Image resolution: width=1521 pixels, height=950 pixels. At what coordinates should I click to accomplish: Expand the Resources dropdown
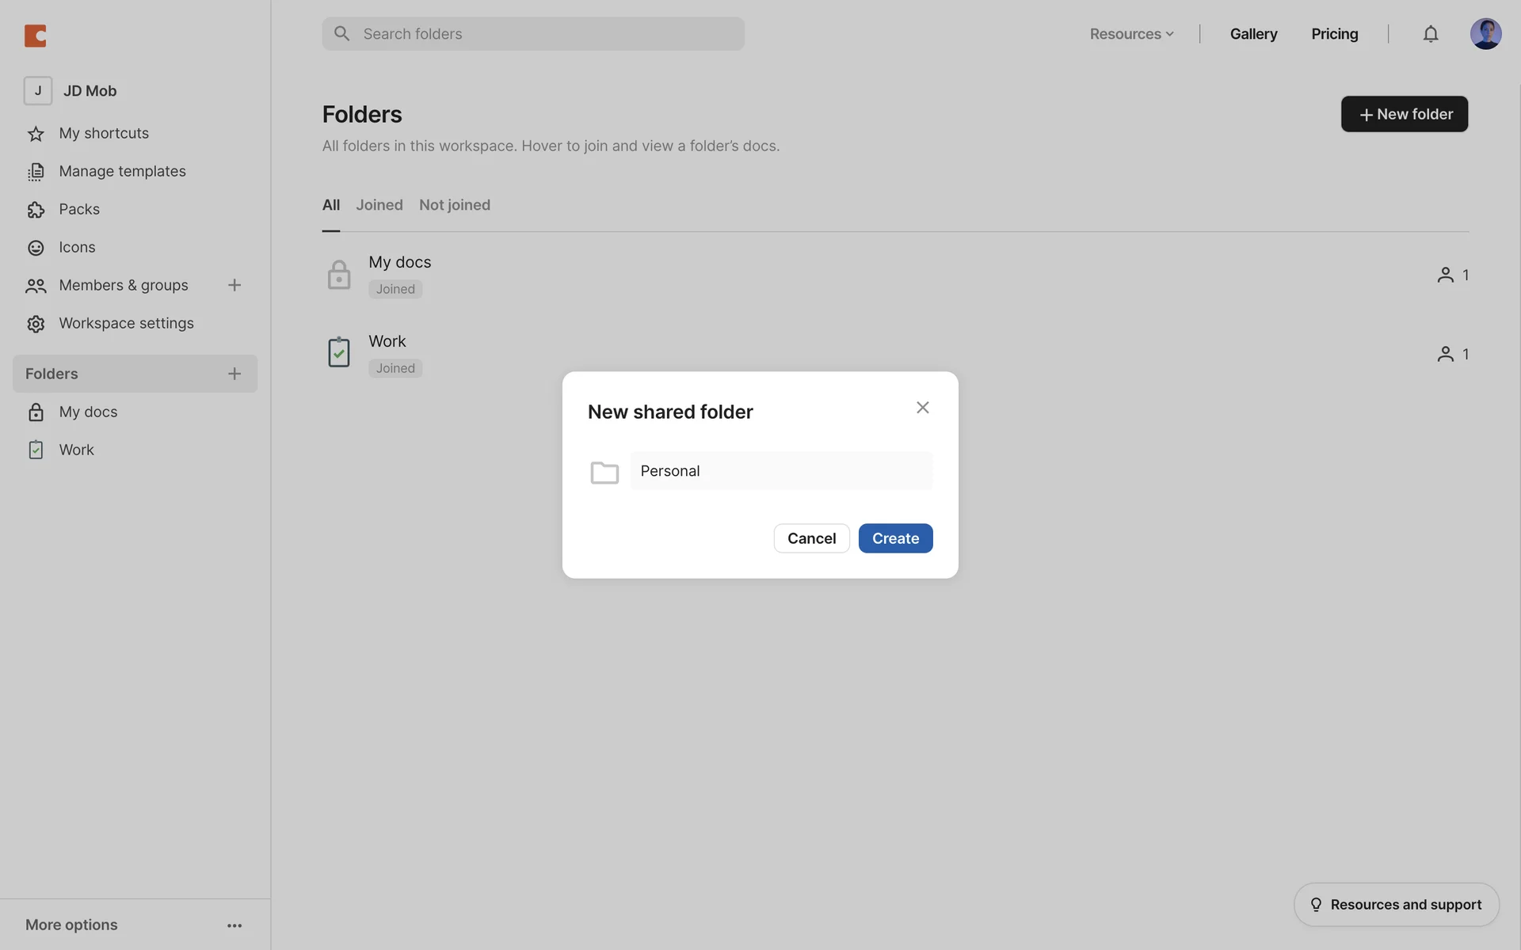1131,34
